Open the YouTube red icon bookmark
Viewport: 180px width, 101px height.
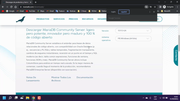coord(3,11)
